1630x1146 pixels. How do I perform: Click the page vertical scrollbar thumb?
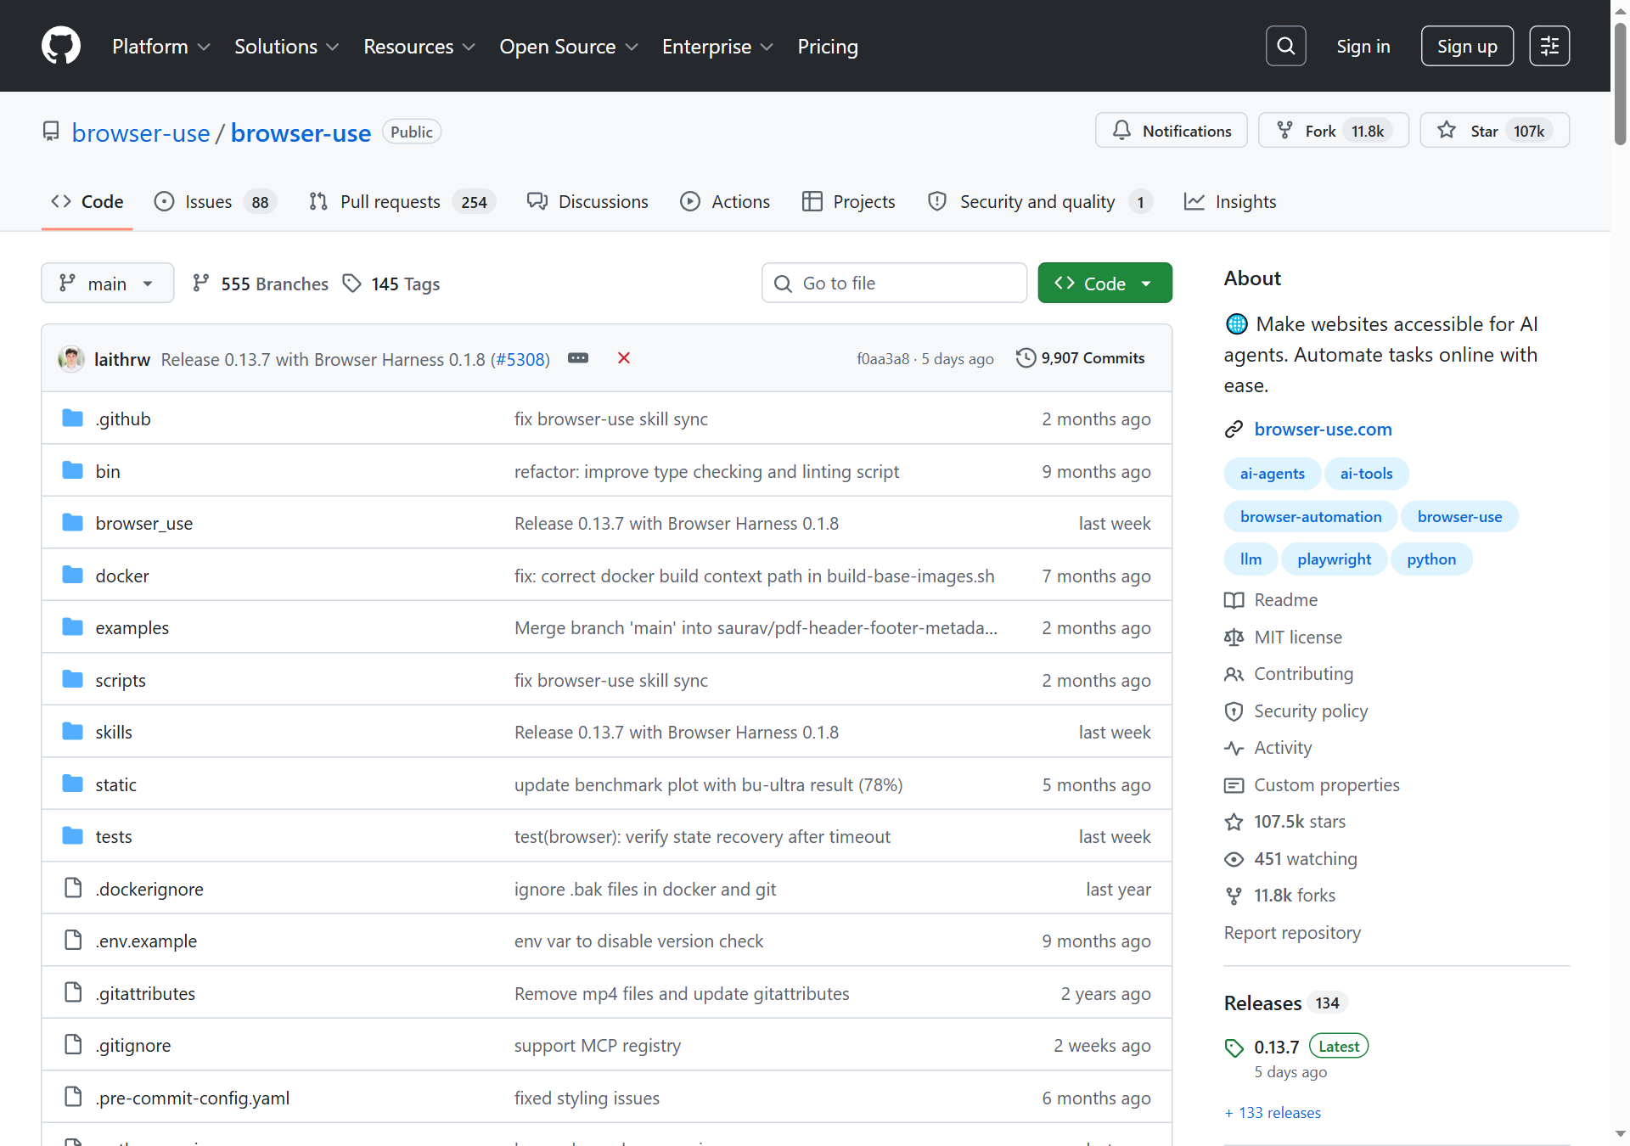click(1621, 83)
